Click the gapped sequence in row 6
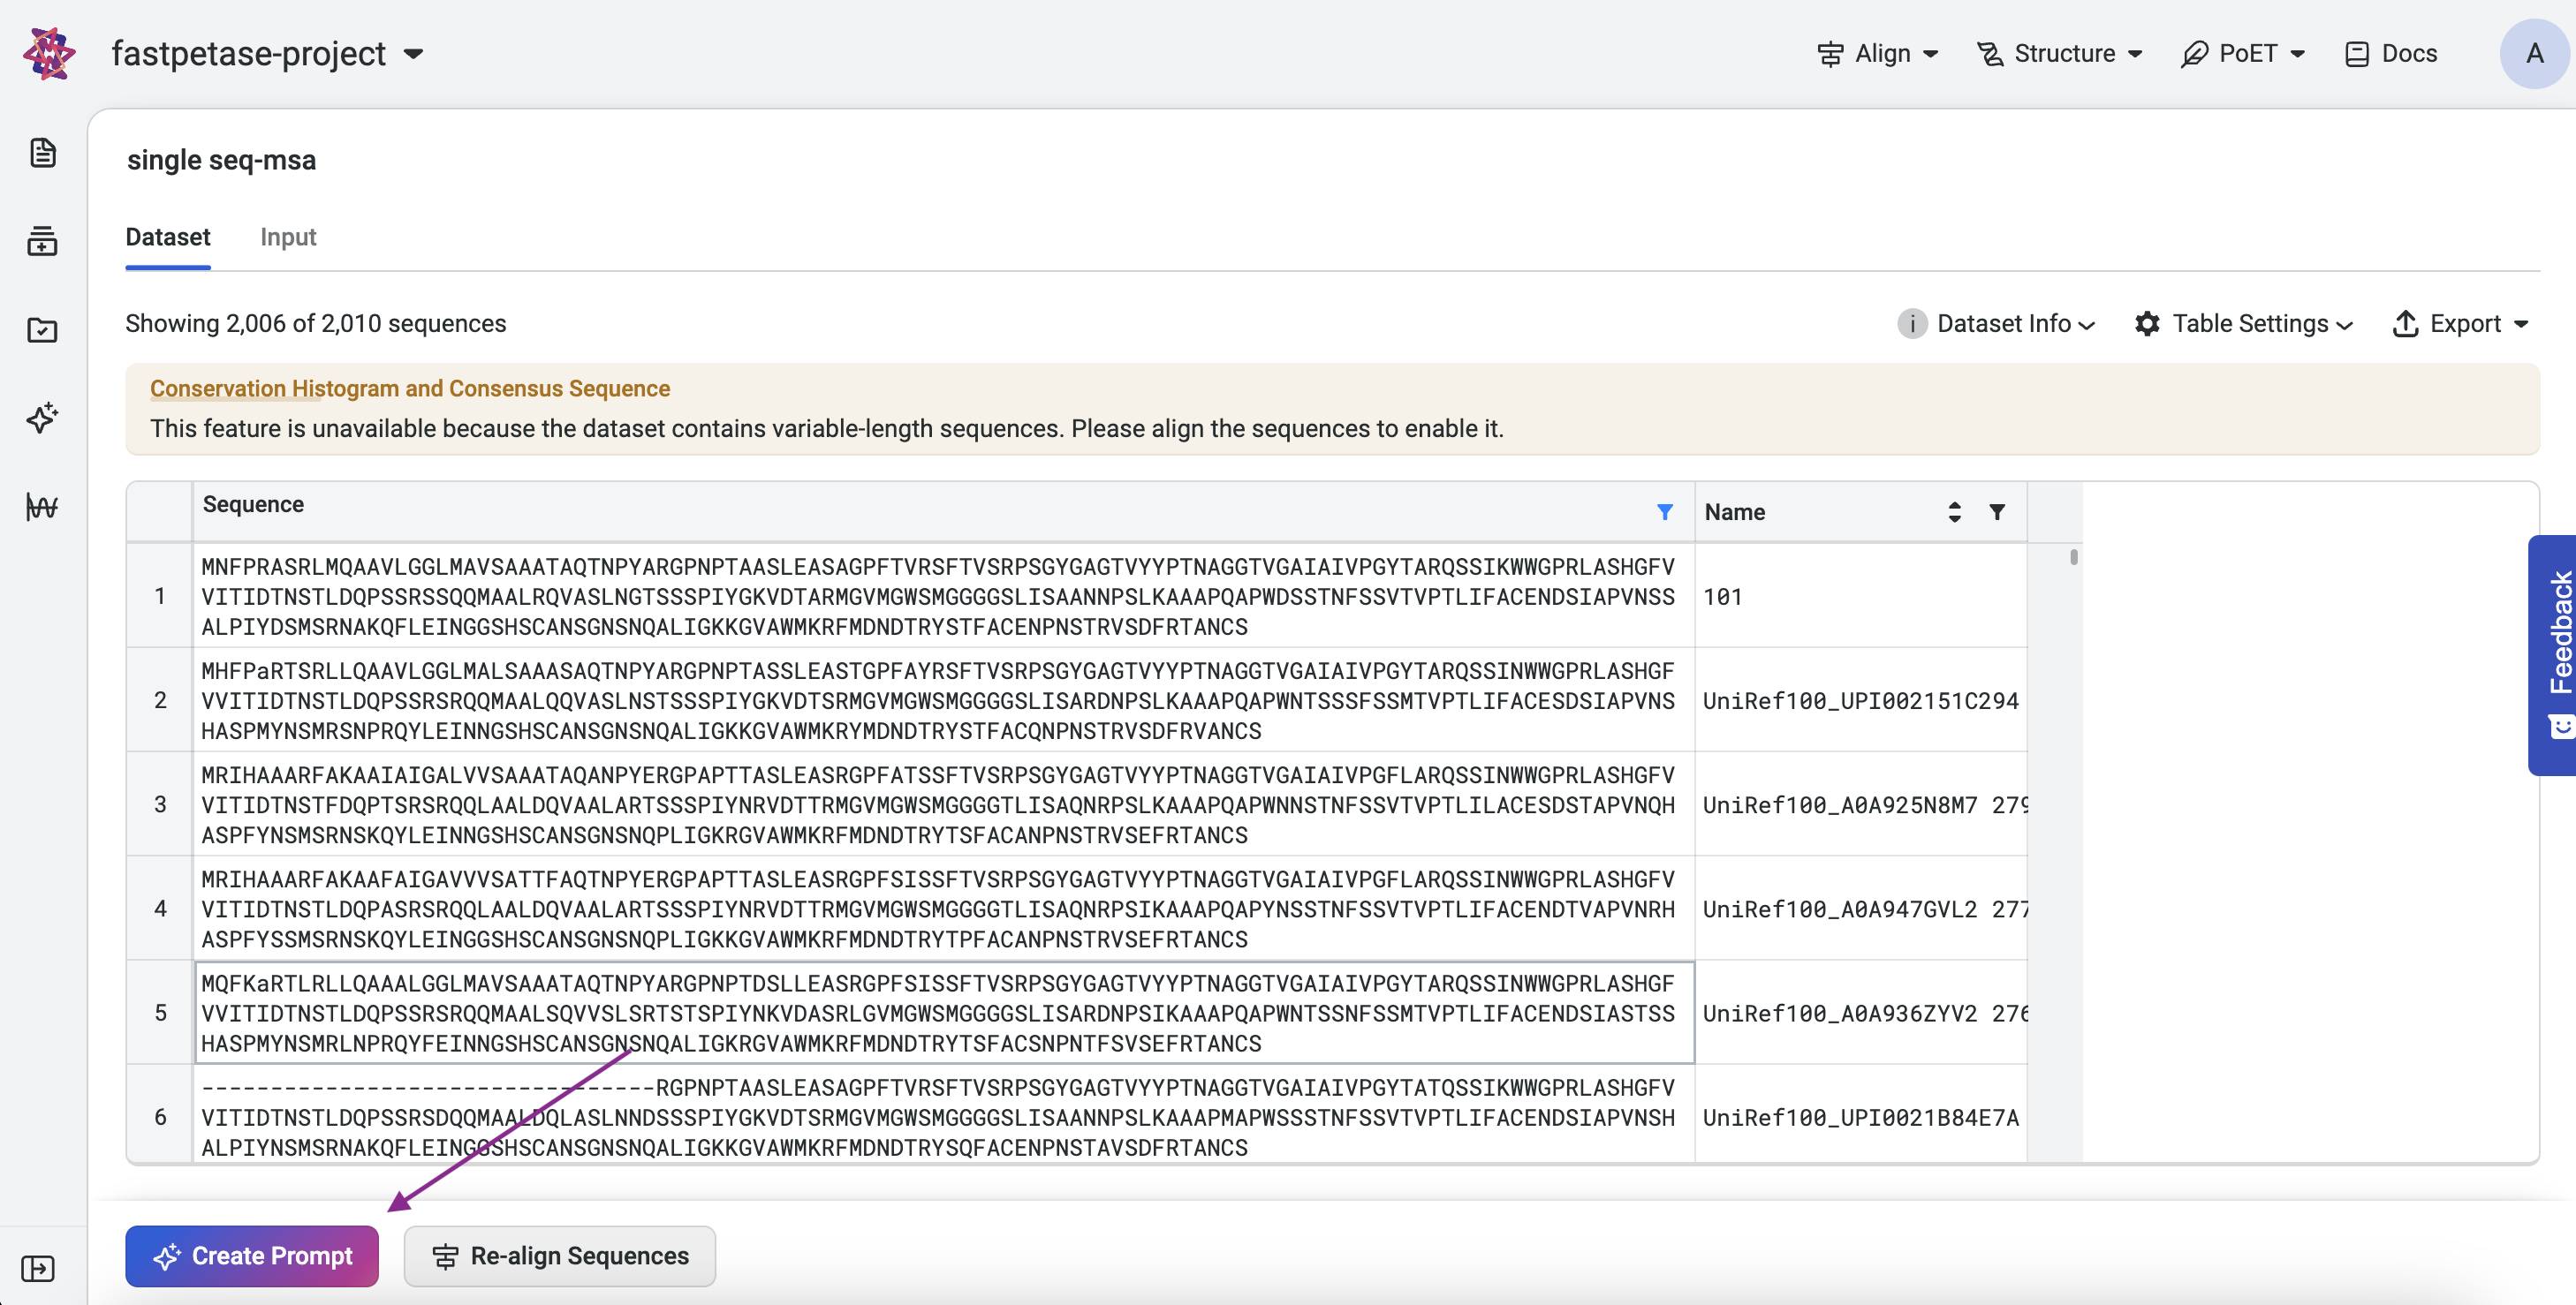Viewport: 2576px width, 1305px height. click(x=937, y=1117)
